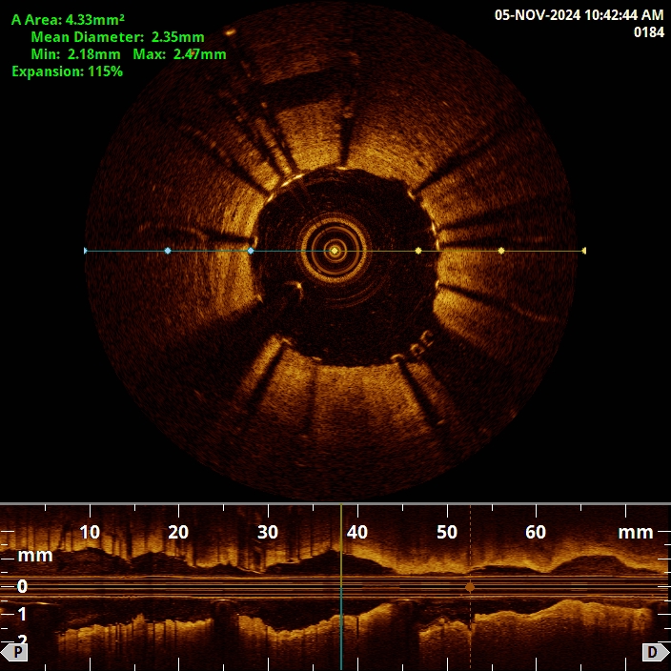
Task: Click the blue endpoint at the line's far left
Action: click(86, 251)
